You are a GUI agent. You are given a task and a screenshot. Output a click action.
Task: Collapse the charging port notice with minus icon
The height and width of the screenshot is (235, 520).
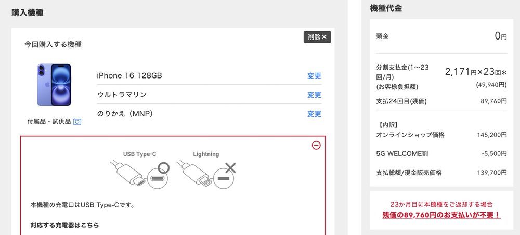tap(316, 145)
